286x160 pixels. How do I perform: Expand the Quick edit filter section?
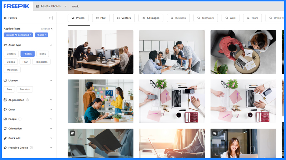[51, 138]
